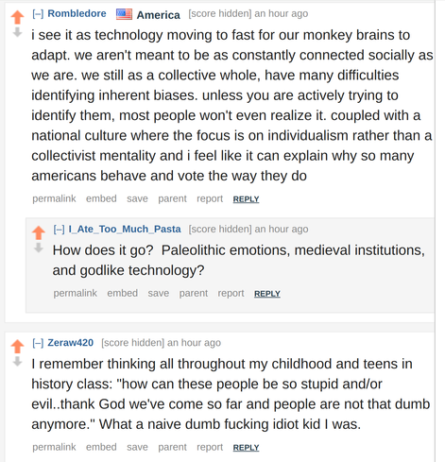Open I_Ate_Too_Much_Pasta's profile
The image size is (445, 462).
coord(125,229)
